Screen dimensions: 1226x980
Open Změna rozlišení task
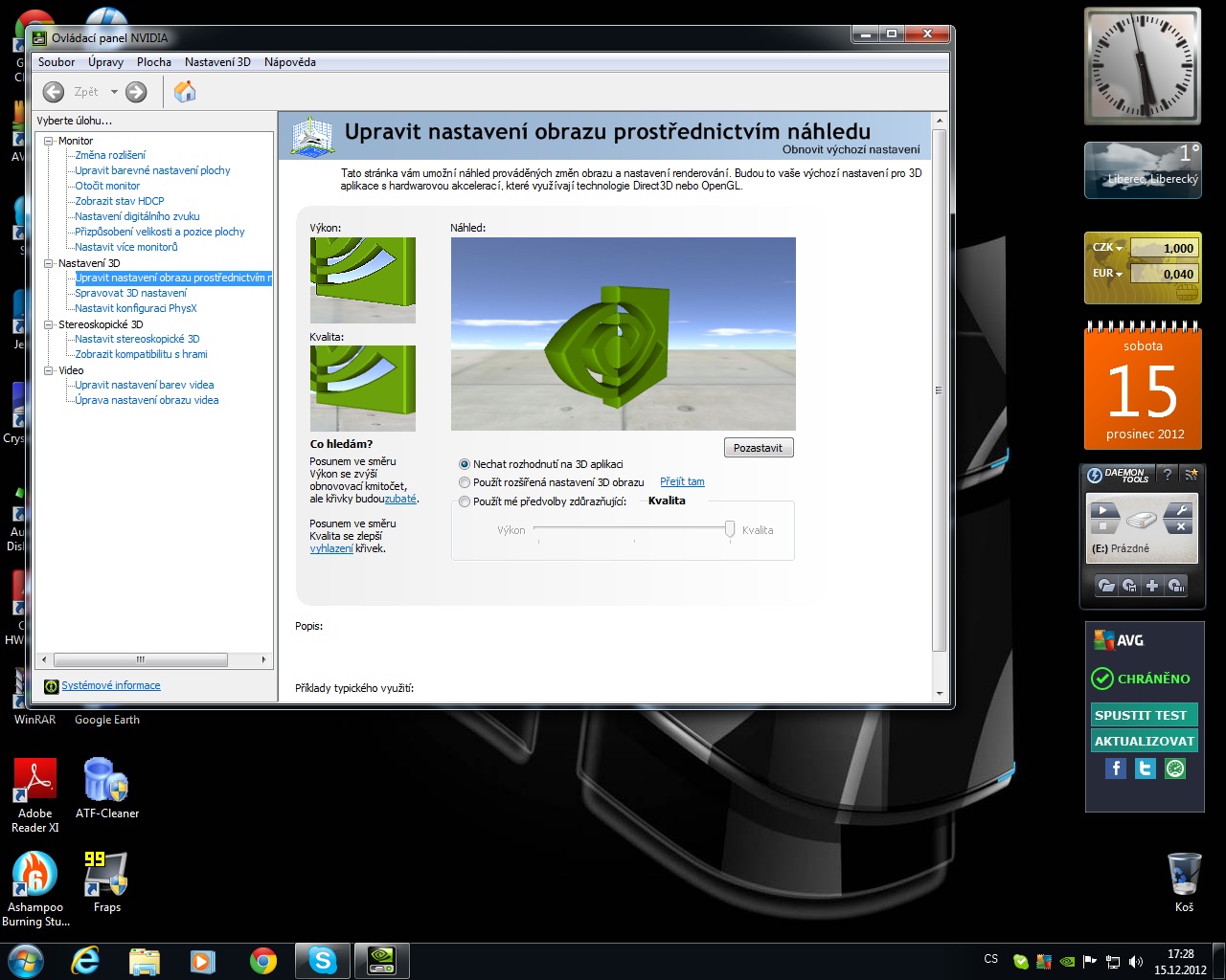coord(110,155)
